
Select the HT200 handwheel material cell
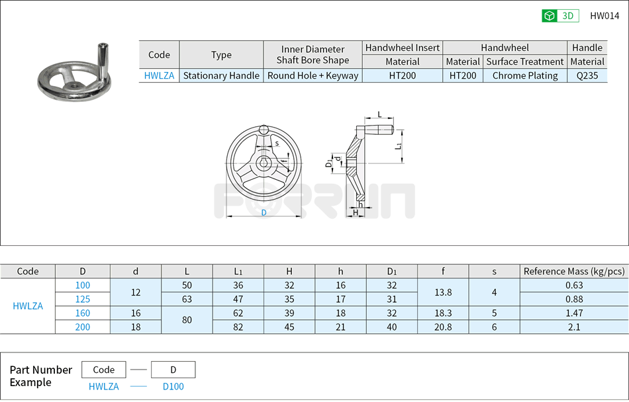pos(463,75)
